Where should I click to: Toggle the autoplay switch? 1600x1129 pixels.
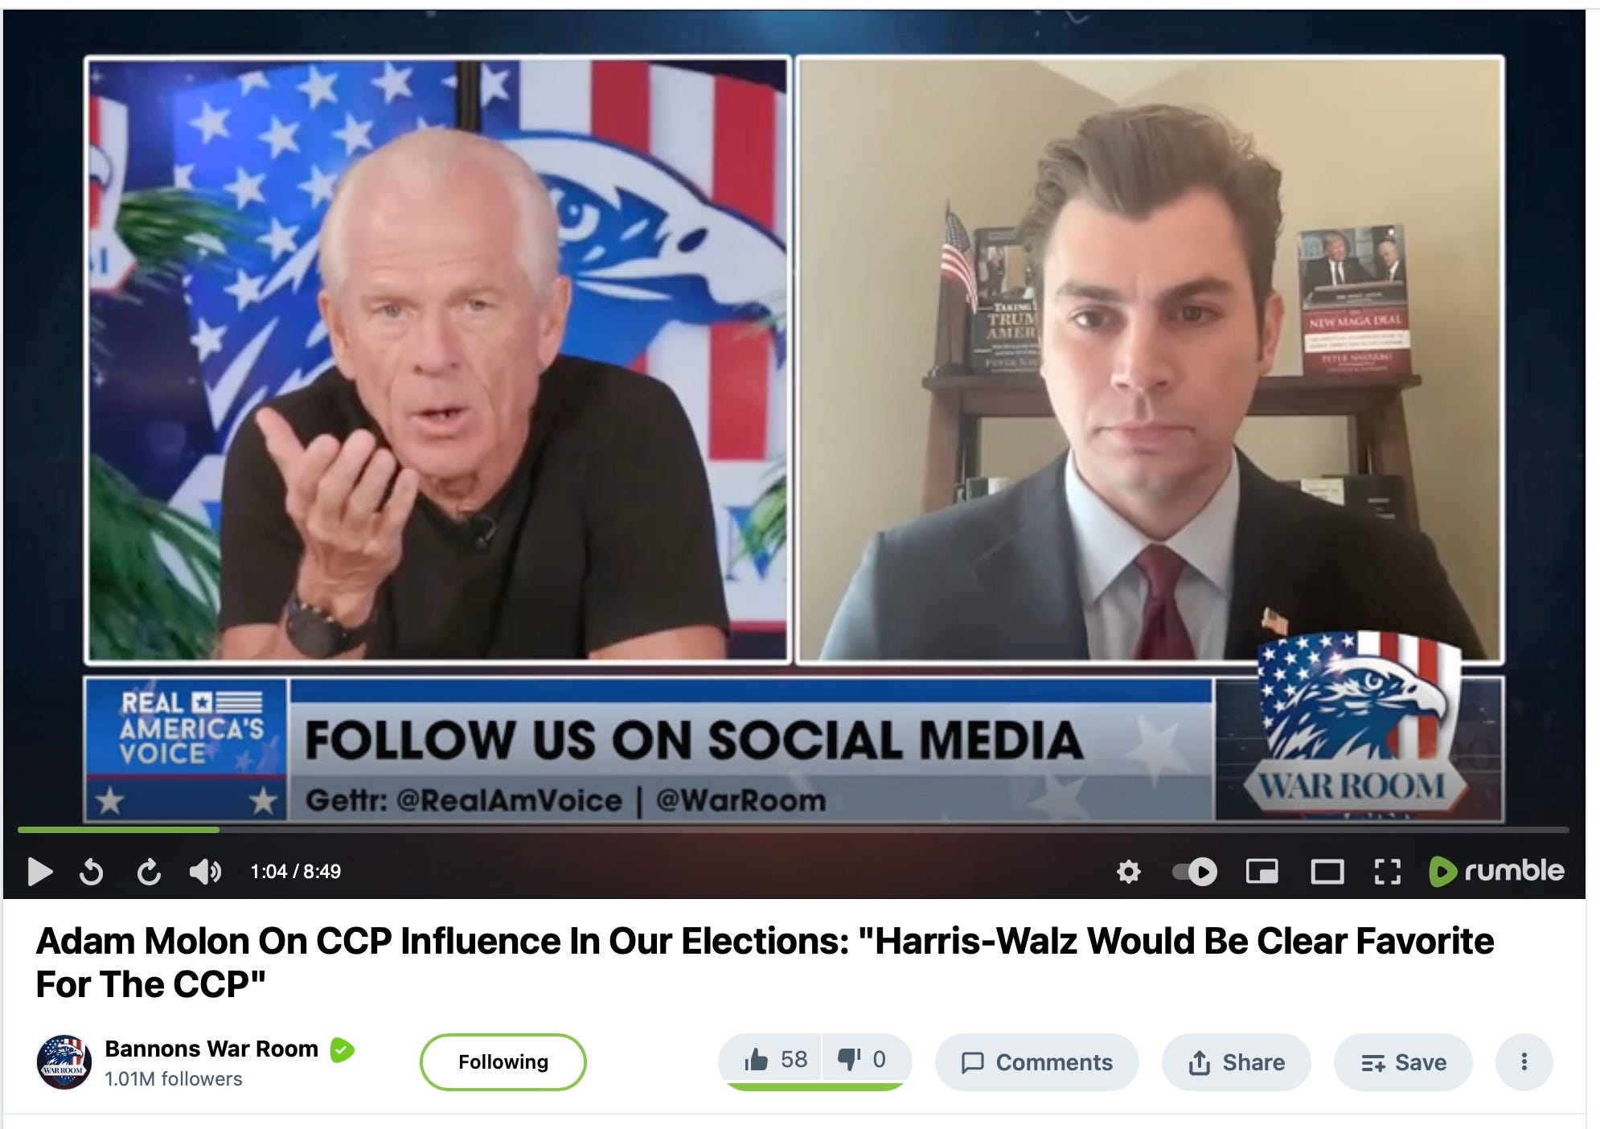coord(1195,872)
